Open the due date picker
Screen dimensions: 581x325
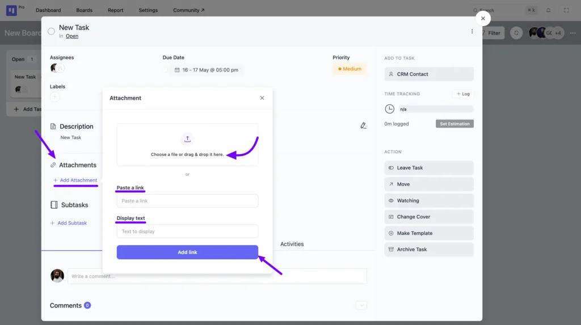(x=206, y=70)
